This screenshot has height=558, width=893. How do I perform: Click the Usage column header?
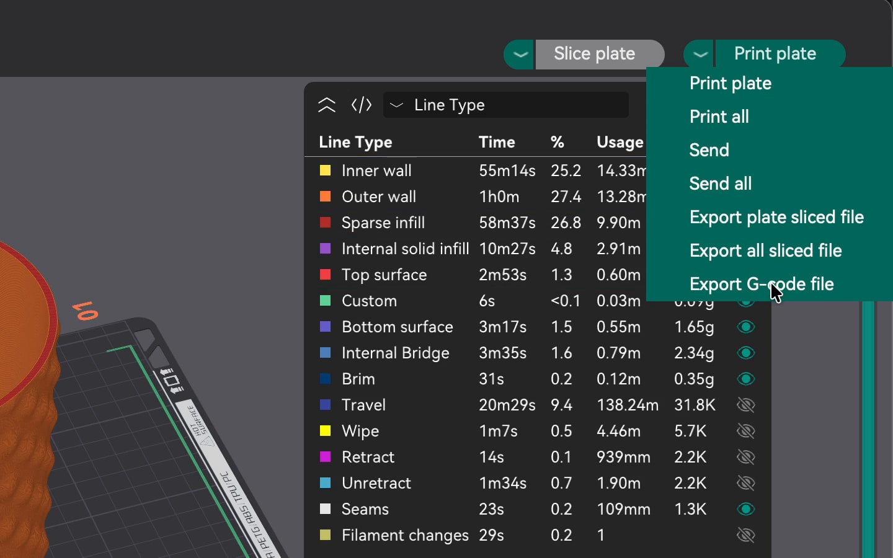[x=620, y=143]
